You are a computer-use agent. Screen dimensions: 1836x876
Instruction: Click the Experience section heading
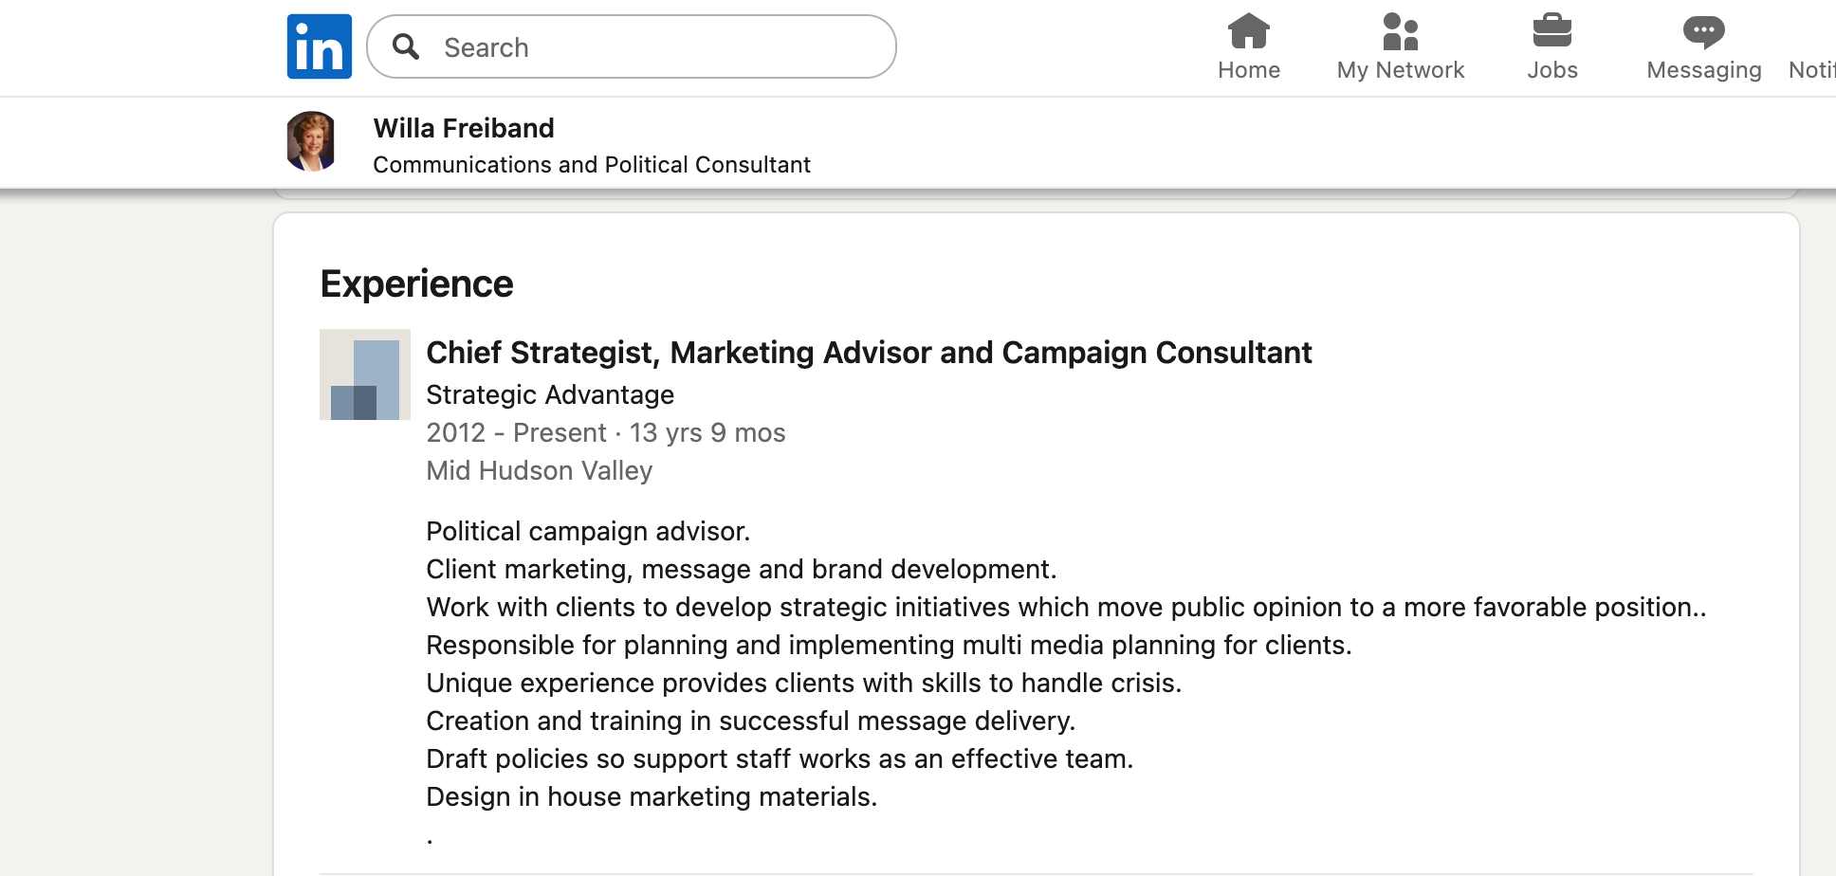click(x=416, y=283)
